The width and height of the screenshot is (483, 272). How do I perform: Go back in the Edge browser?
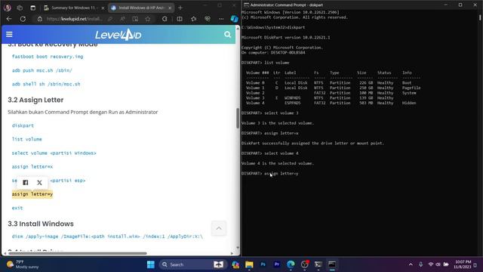pos(9,19)
